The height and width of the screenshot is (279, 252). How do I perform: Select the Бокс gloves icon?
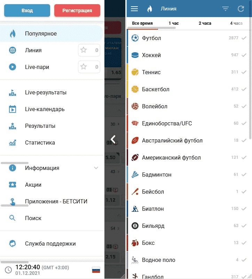[135, 243]
